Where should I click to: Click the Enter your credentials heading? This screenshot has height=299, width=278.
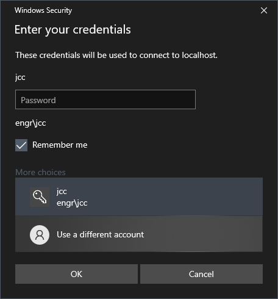[73, 30]
